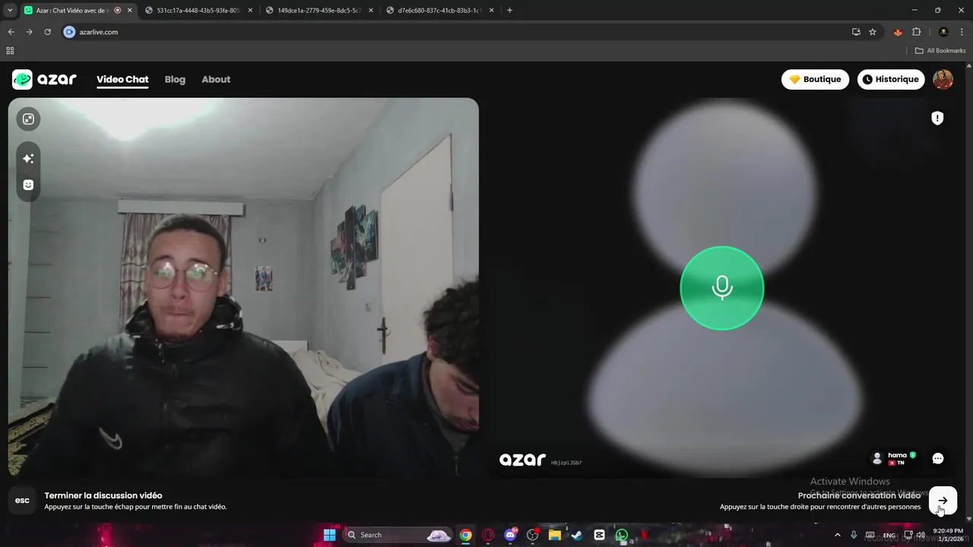Open the Chrome profile avatar
The width and height of the screenshot is (973, 547).
(943, 32)
